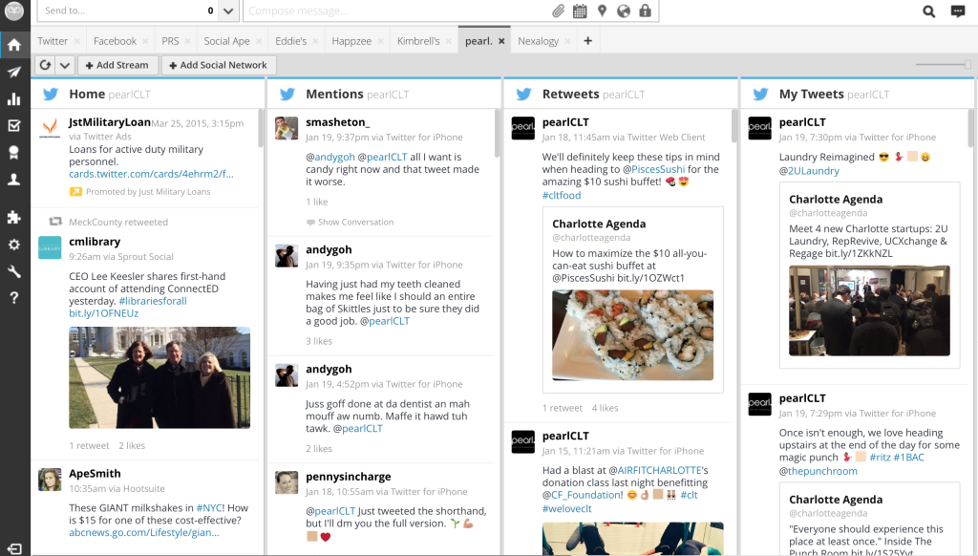Click the location pin icon in composer
This screenshot has height=556, width=978.
(x=602, y=11)
